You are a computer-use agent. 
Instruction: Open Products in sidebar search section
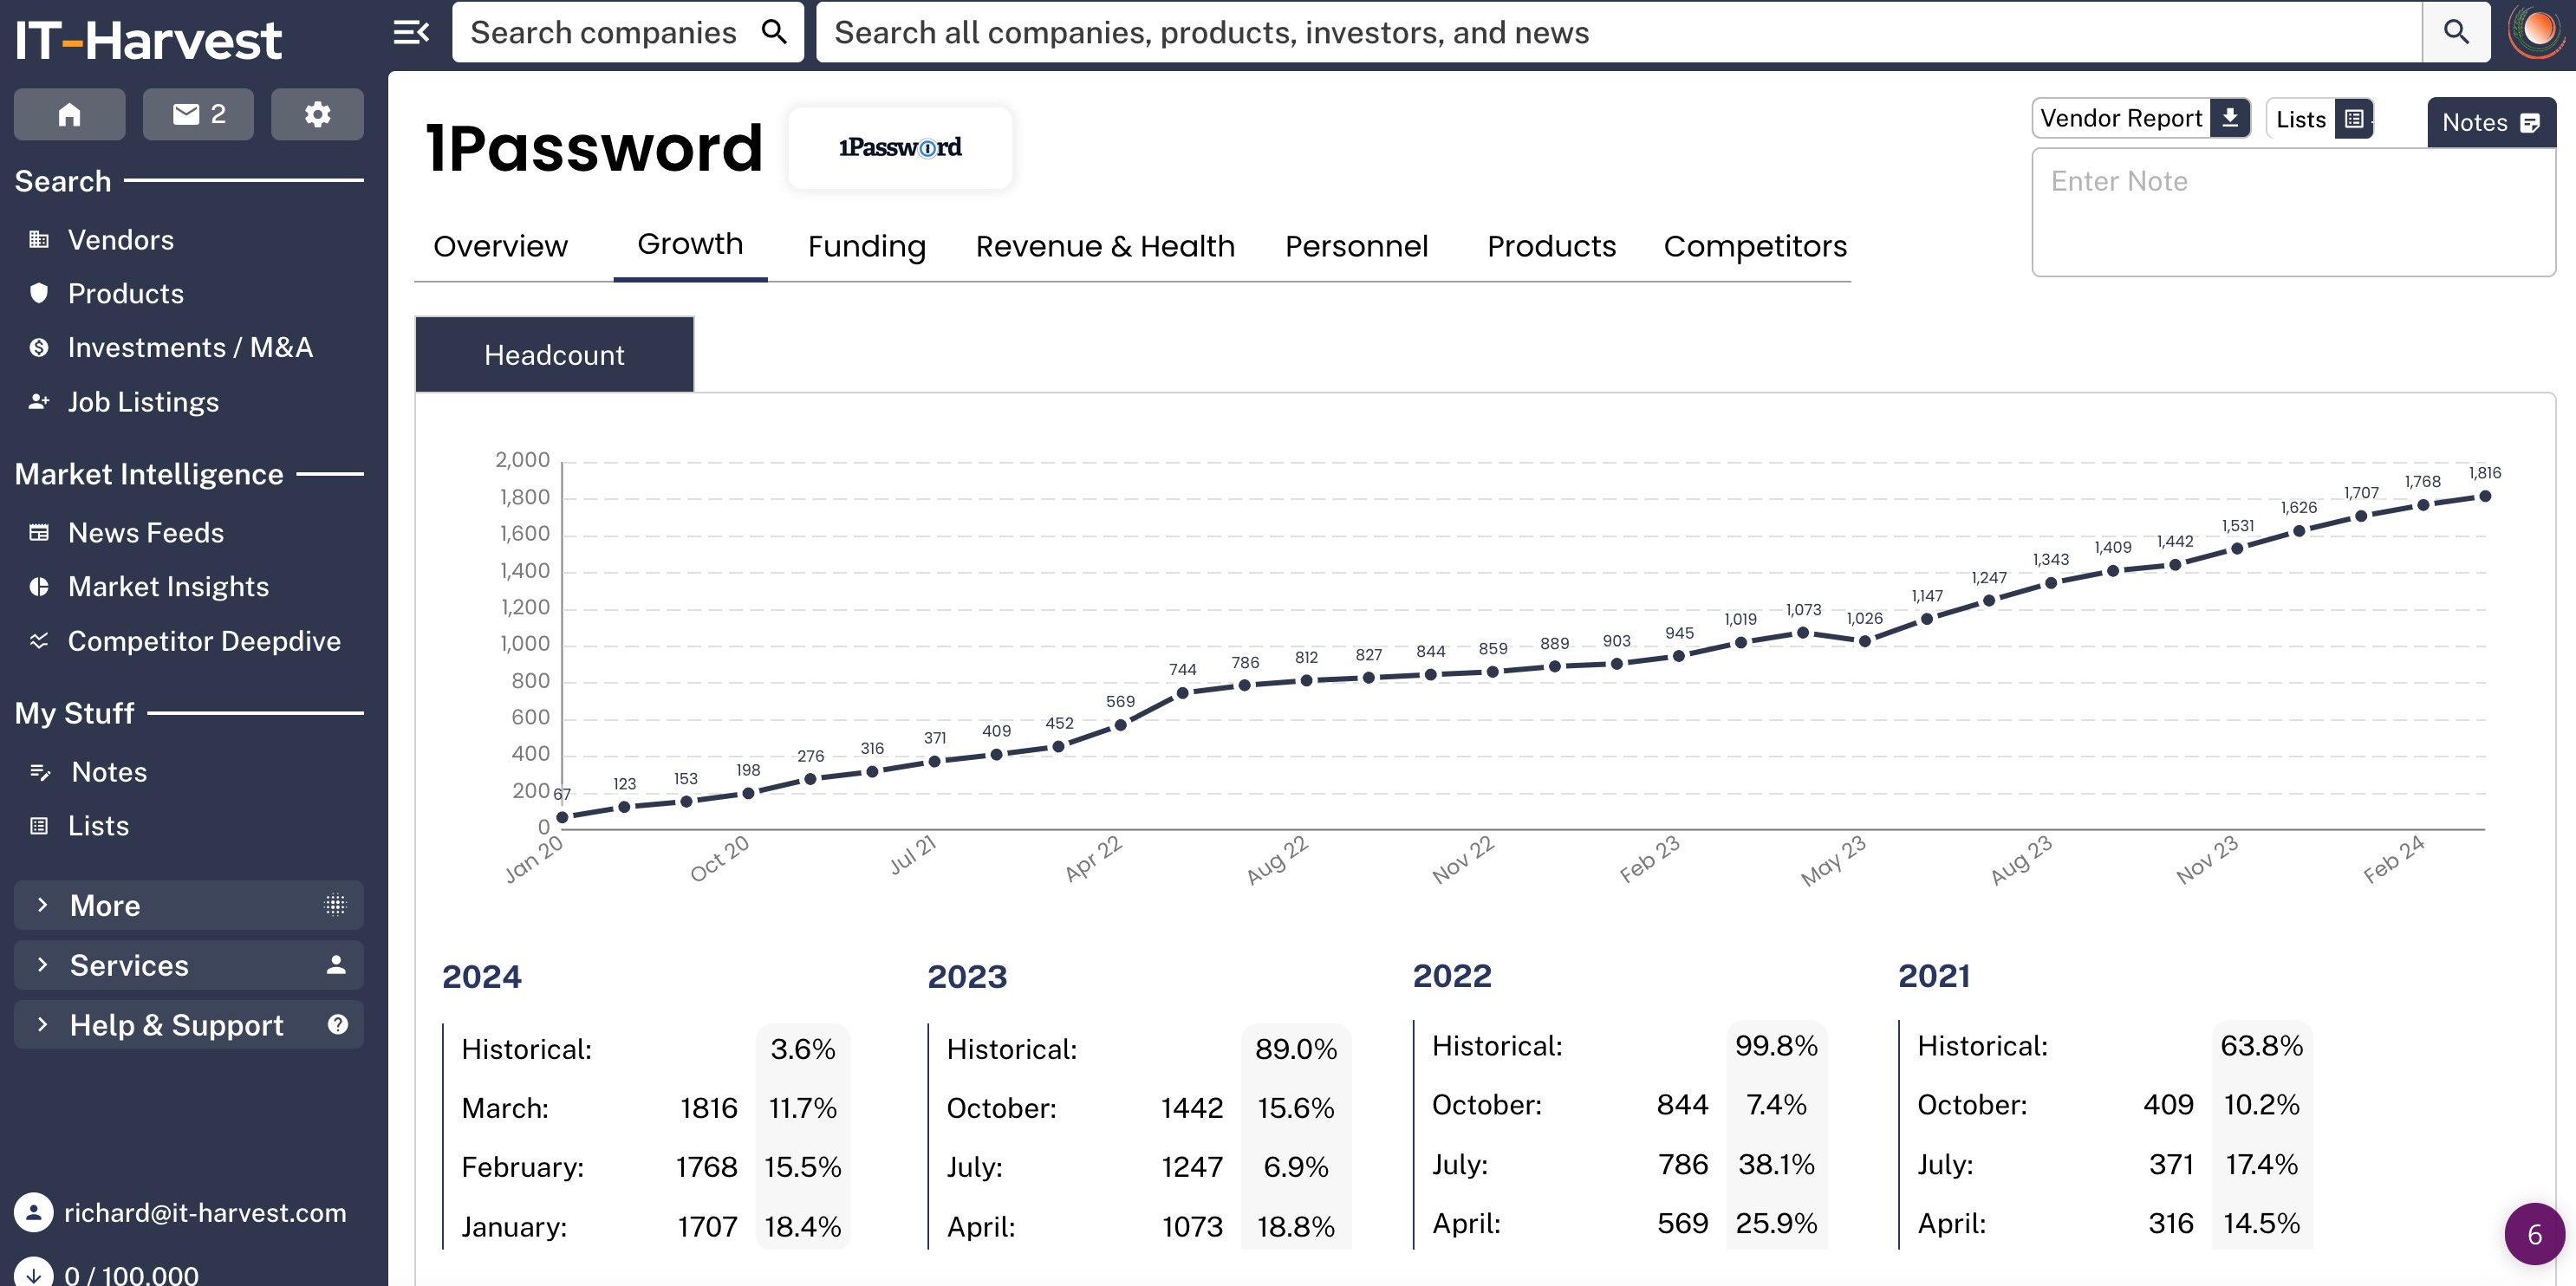pos(126,294)
